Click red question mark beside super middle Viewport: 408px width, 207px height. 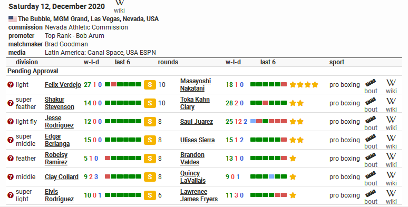tap(11, 140)
